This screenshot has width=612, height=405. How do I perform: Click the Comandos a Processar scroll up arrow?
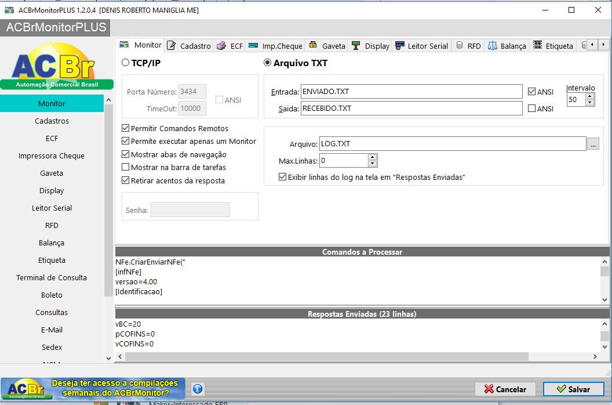[604, 262]
